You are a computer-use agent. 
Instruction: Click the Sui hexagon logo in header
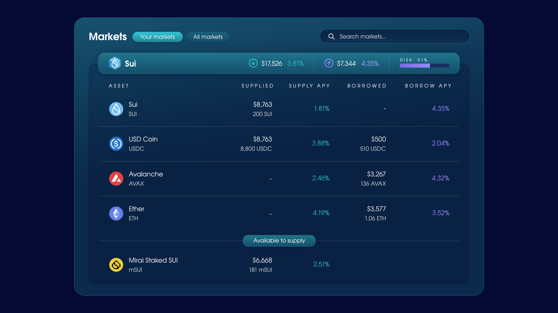pos(114,63)
